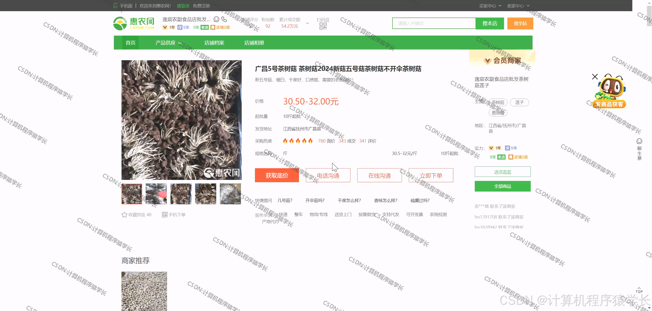
Task: Open the 手机版 mobile version link
Action: tap(123, 6)
